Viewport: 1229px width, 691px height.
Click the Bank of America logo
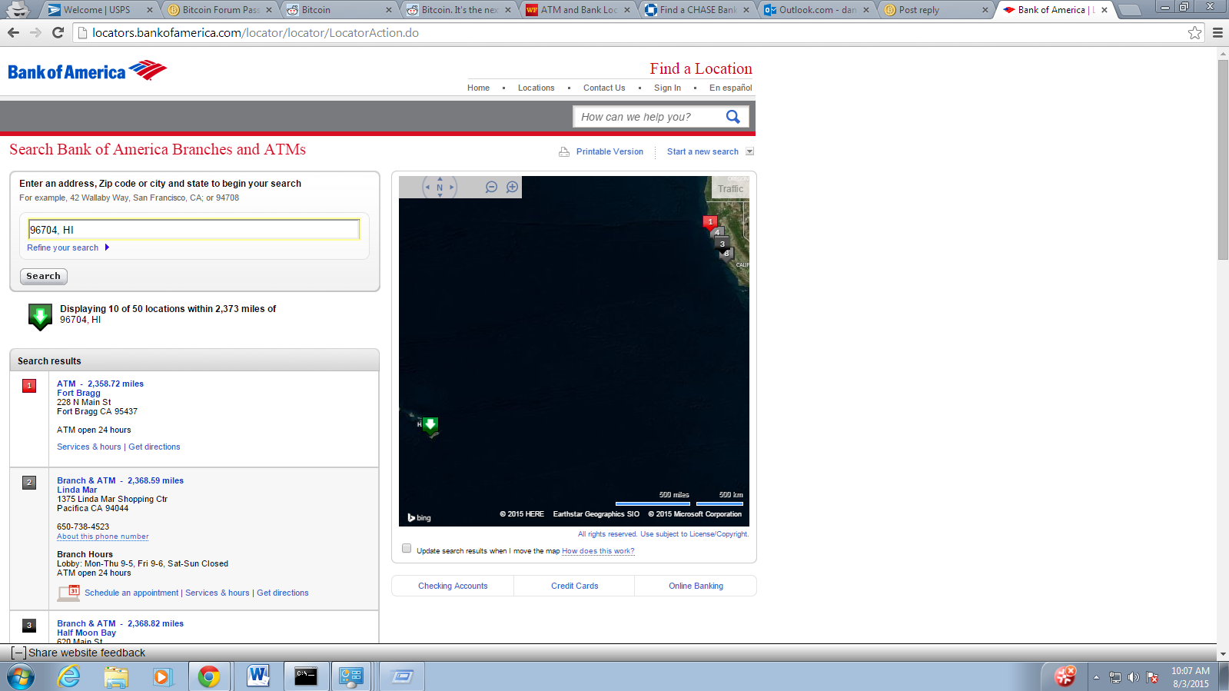(87, 71)
